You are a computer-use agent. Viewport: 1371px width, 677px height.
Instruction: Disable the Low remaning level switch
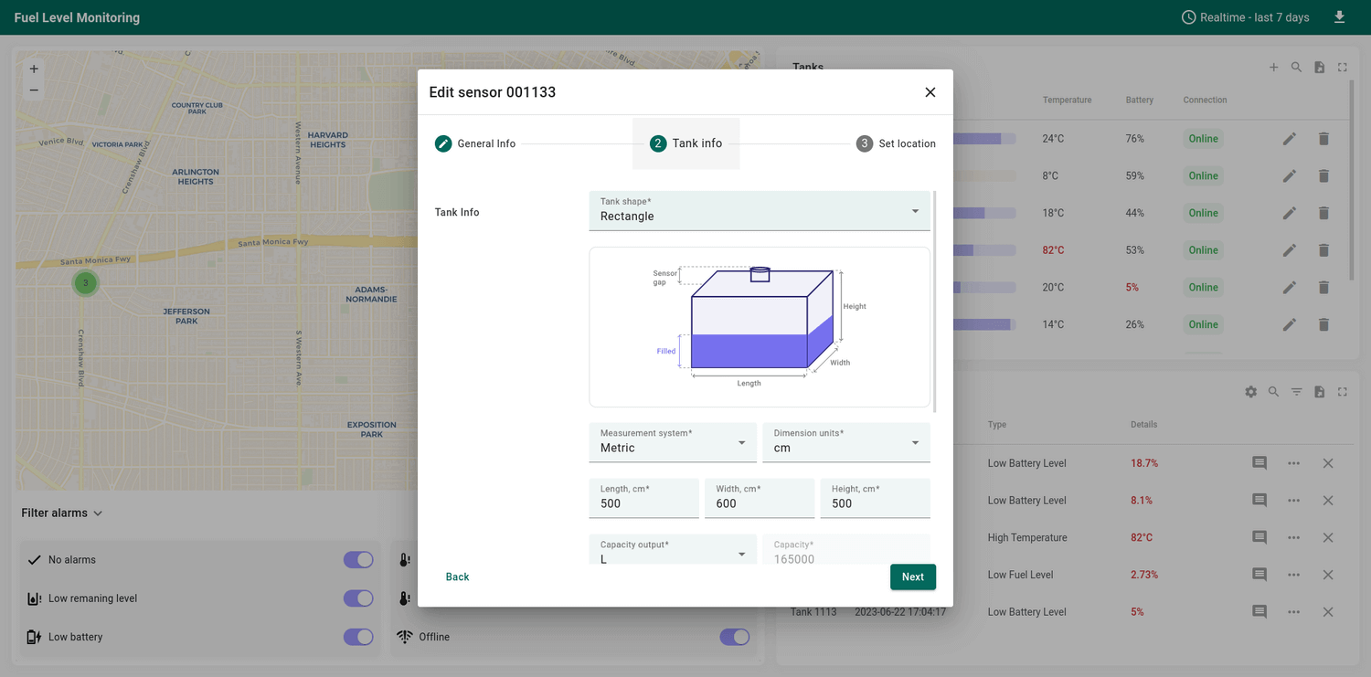pyautogui.click(x=358, y=598)
